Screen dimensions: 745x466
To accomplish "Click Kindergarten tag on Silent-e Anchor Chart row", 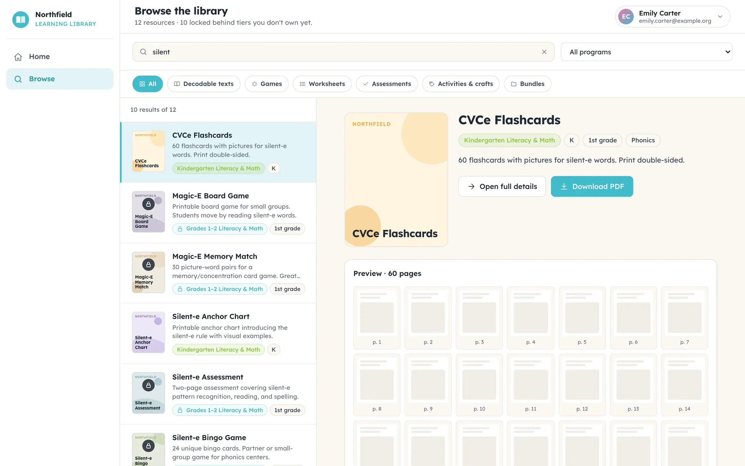I will click(x=218, y=349).
